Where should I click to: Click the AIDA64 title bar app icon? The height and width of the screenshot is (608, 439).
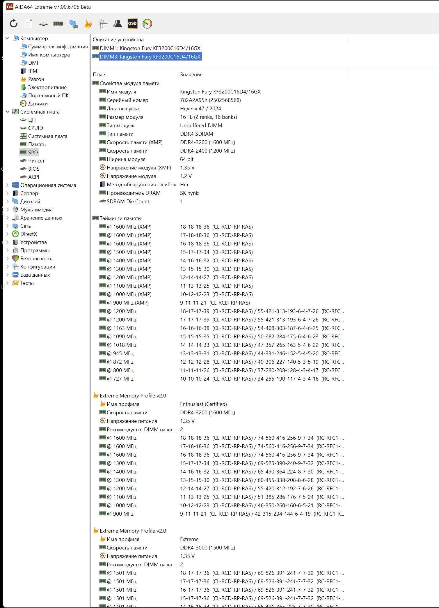point(10,6)
